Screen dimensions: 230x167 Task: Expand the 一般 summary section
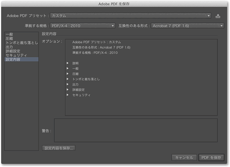(x=68, y=68)
